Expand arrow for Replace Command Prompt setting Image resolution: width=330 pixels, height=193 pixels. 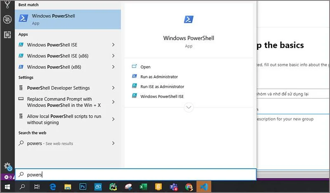(113, 102)
